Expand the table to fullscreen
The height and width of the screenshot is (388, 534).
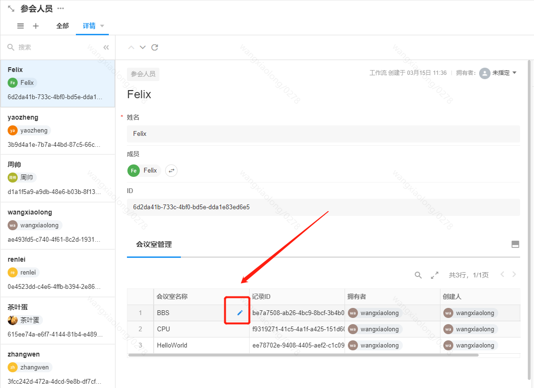[x=435, y=275]
